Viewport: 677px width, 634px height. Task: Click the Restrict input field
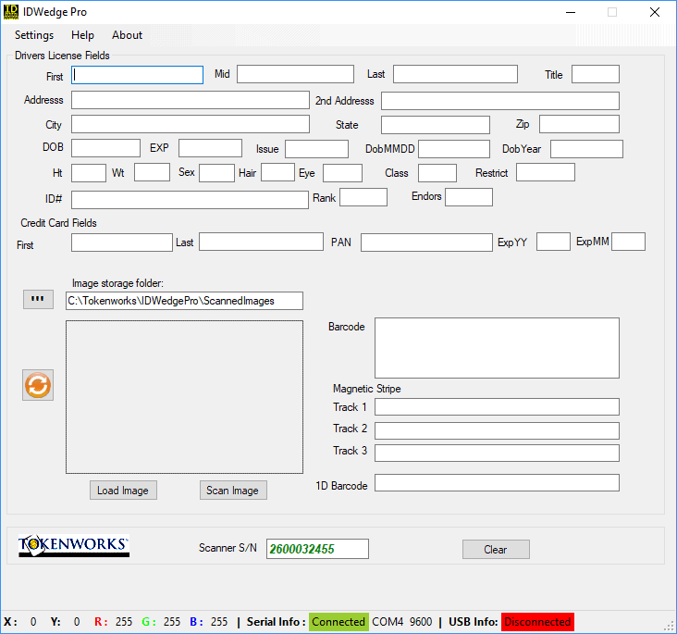[x=546, y=172]
